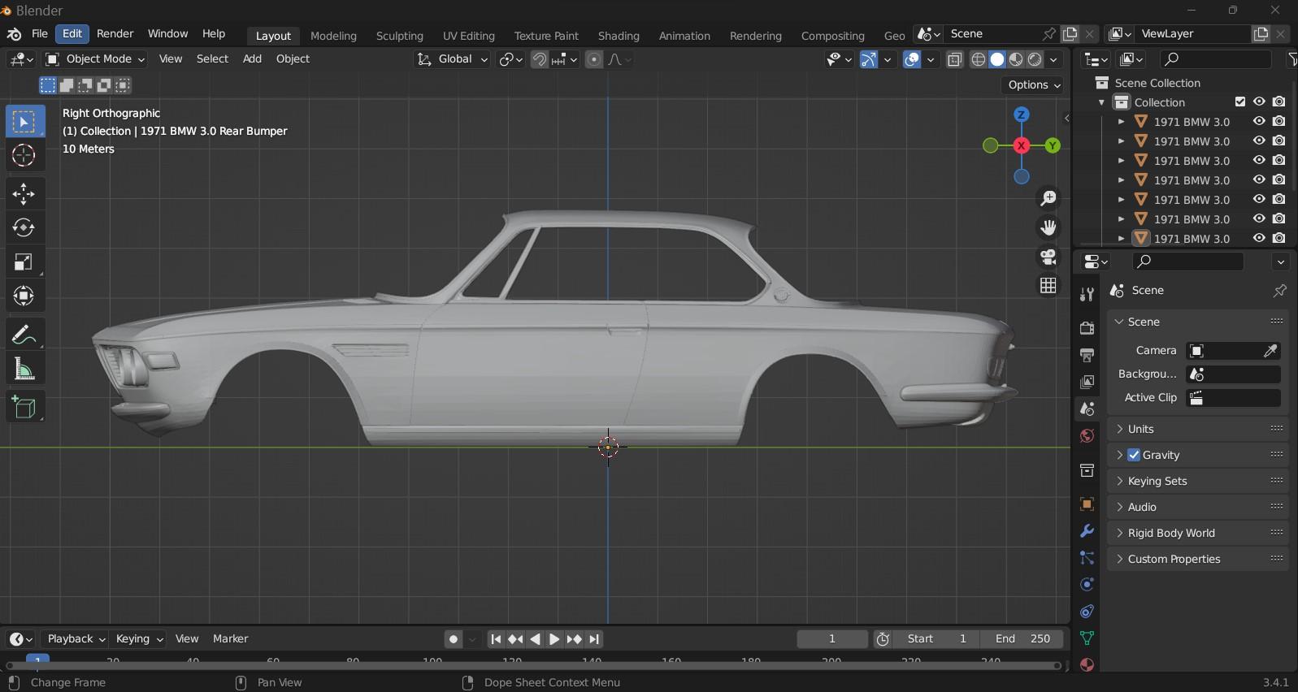Switch perspective/orthographic with the grid gizmo

(x=1048, y=286)
